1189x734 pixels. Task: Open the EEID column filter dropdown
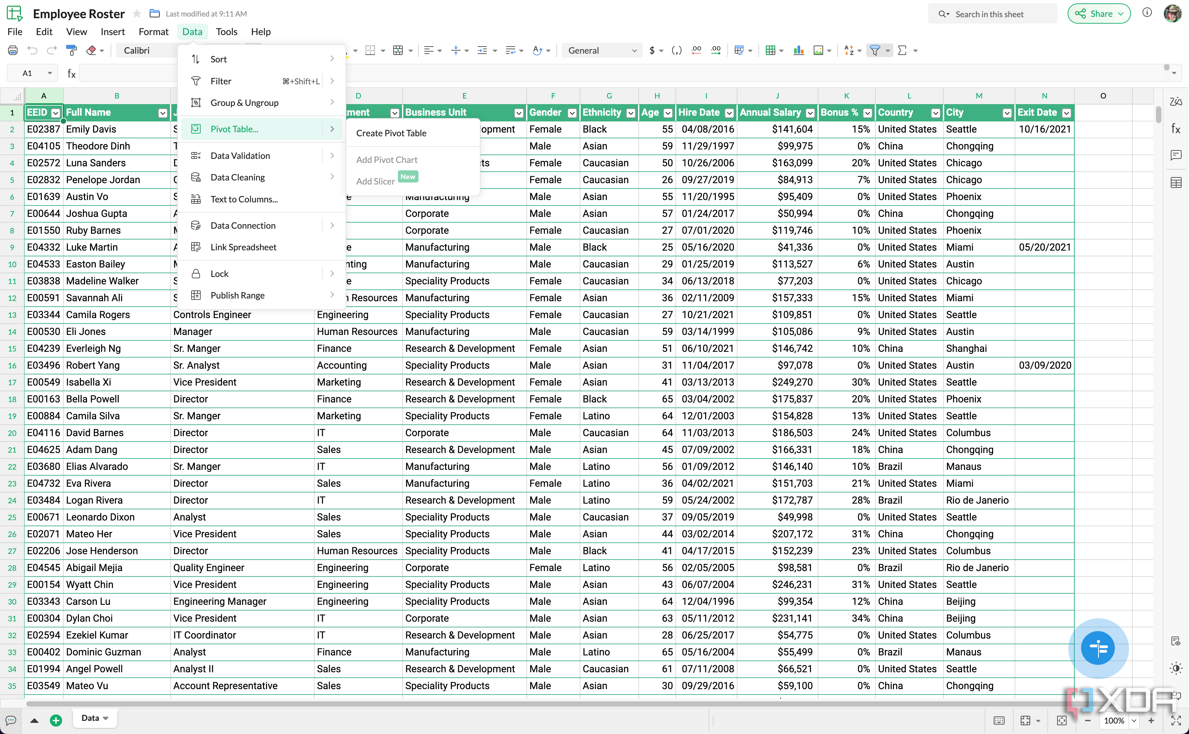point(56,113)
